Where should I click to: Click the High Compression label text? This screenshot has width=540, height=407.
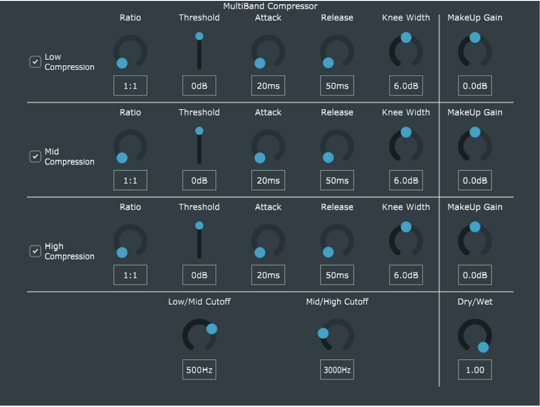pos(70,252)
